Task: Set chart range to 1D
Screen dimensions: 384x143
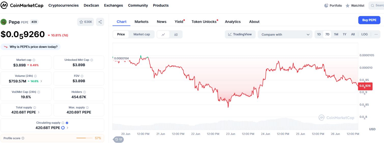Action: point(319,34)
